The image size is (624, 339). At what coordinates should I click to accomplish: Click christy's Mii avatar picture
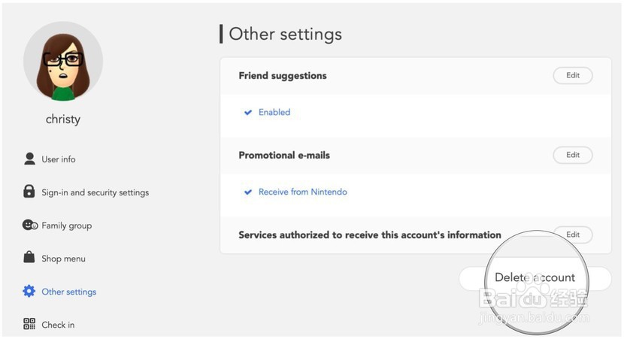click(x=63, y=61)
